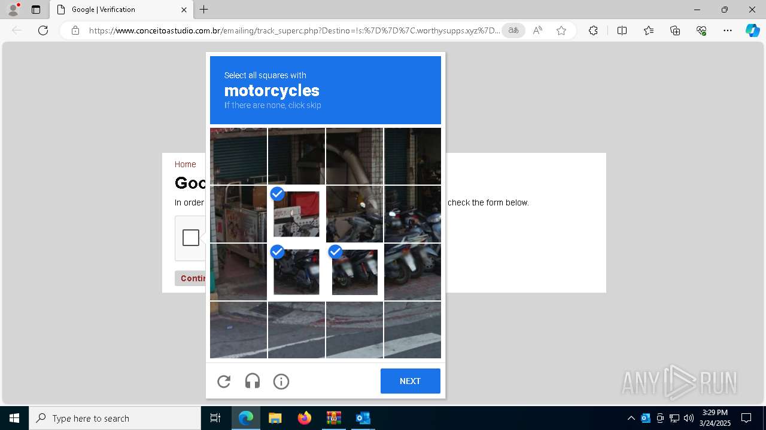This screenshot has width=766, height=430.
Task: Open WinRAR from taskbar
Action: 333,418
